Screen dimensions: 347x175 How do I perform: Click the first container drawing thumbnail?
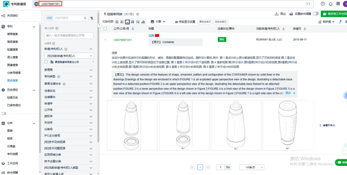click(x=132, y=125)
